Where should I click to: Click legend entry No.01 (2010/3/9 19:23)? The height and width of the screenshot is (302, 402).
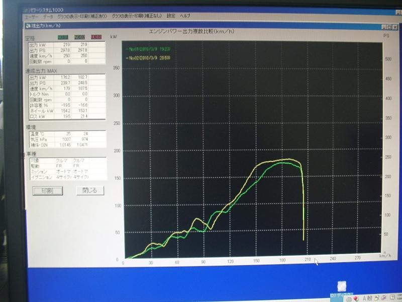[x=148, y=49]
